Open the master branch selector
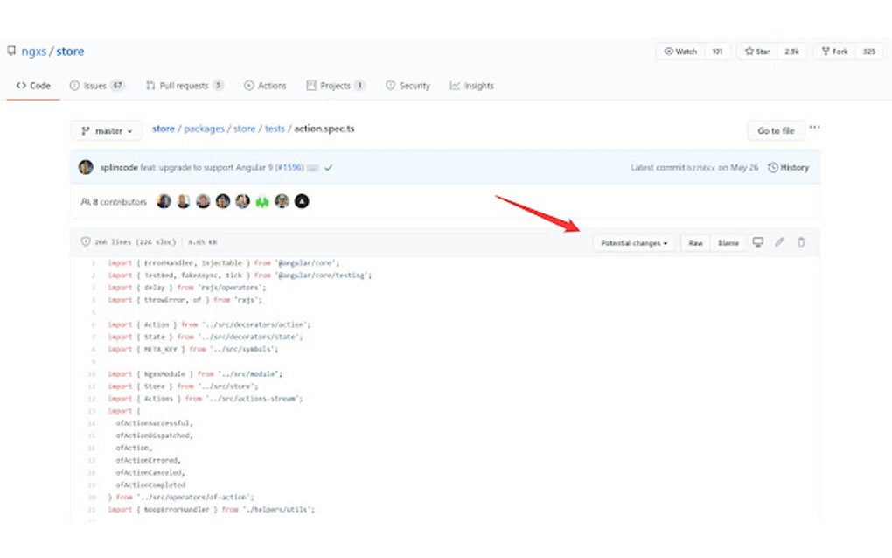This screenshot has width=892, height=558. coord(105,129)
